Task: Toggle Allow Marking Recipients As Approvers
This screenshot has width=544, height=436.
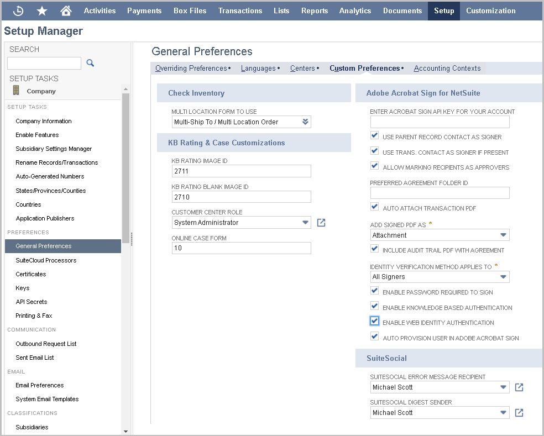Action: pos(374,166)
